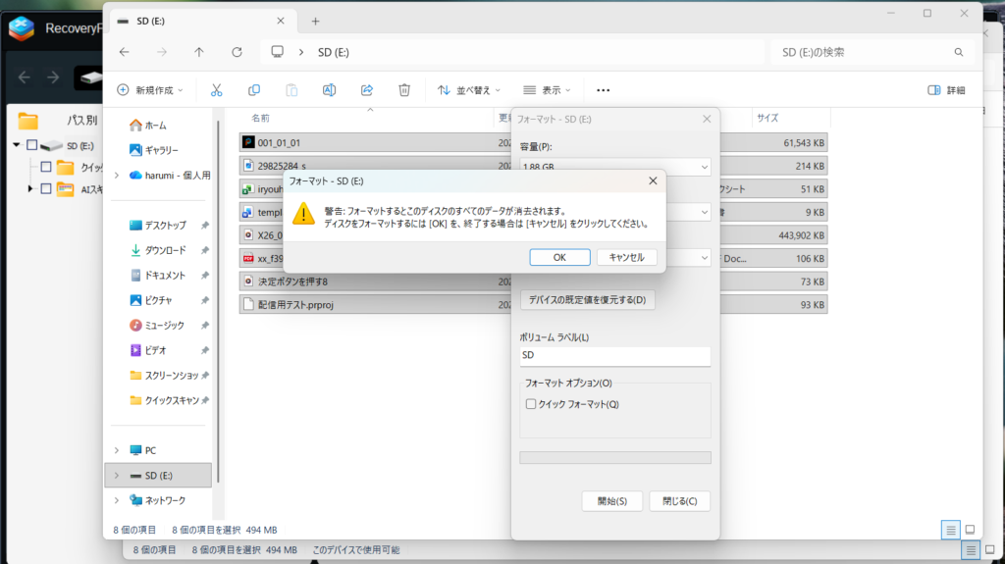Screen dimensions: 1005x564
Task: Expand the 容量 capacity combo box
Action: click(614, 166)
